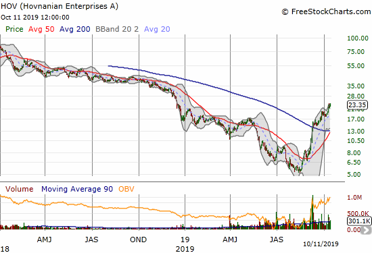Click the Moving Average 90 legend label

click(x=77, y=189)
